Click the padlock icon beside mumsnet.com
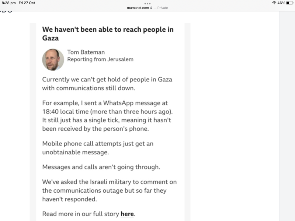 coord(152,7)
